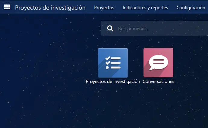This screenshot has height=128, width=208.
Task: Open the Configuración menu
Action: [x=191, y=8]
